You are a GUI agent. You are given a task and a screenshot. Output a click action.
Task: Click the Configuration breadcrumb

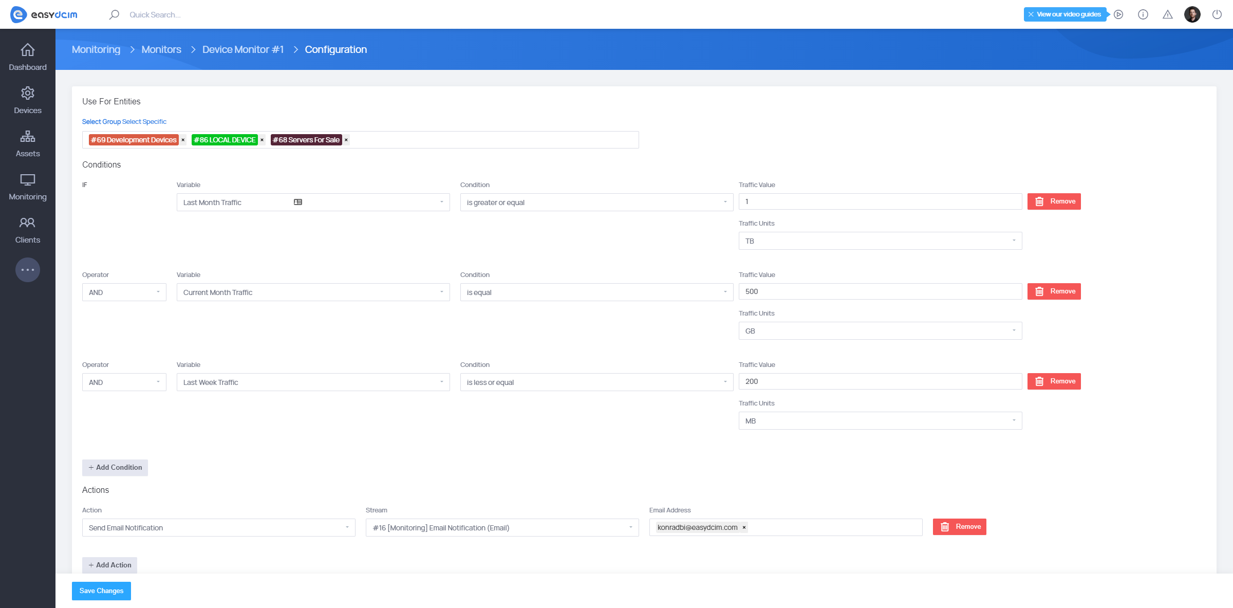[x=336, y=49]
